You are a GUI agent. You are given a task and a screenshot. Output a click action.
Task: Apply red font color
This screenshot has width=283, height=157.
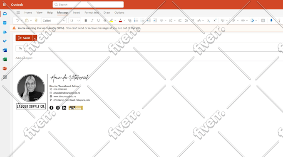120,20
